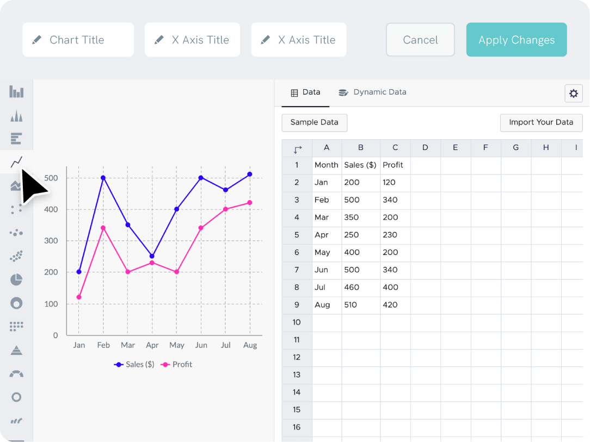Click Apply Changes button
The image size is (590, 442).
517,40
